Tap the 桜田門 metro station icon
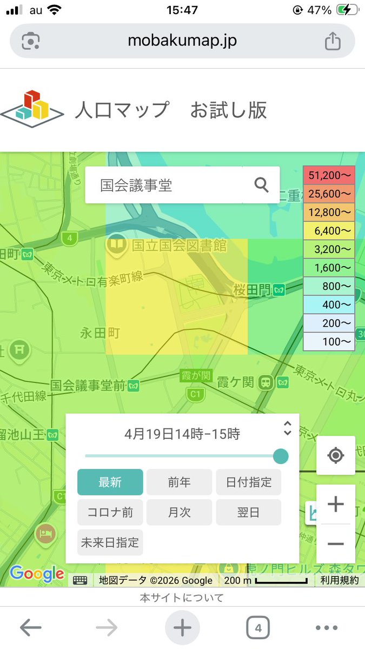The height and width of the screenshot is (649, 365). click(279, 290)
